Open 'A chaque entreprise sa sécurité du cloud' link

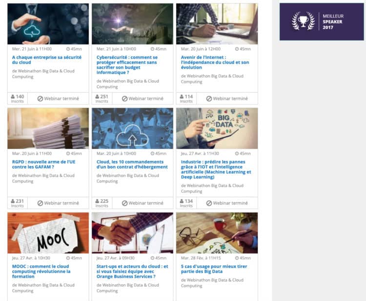pos(47,60)
